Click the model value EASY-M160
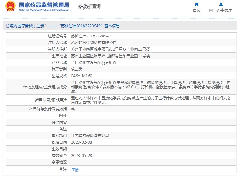The image size is (237, 176). coord(82,76)
